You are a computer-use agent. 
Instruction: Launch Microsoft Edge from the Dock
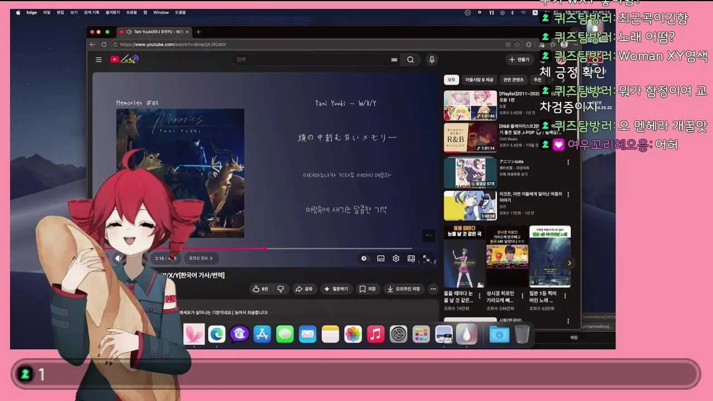[217, 334]
